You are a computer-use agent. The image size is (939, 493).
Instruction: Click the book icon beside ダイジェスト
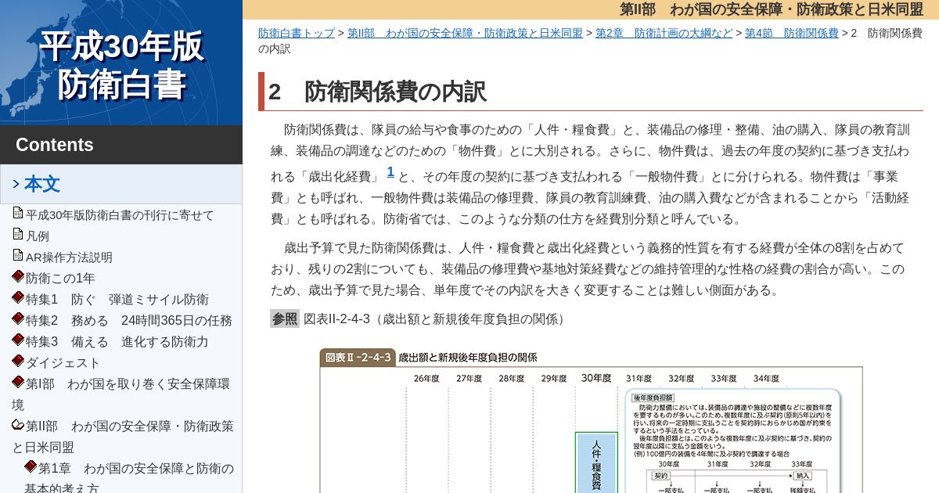coord(18,361)
